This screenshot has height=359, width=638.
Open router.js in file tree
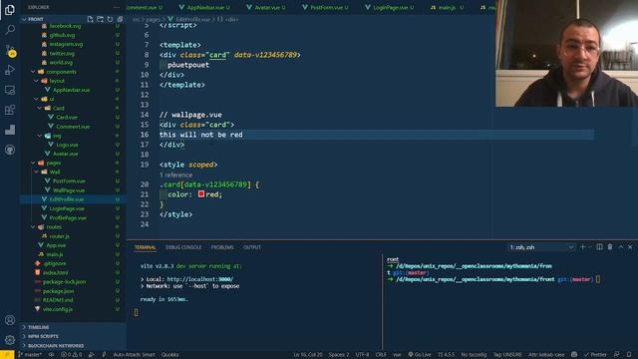click(59, 236)
